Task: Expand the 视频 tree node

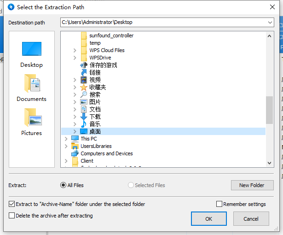Action: pos(75,80)
